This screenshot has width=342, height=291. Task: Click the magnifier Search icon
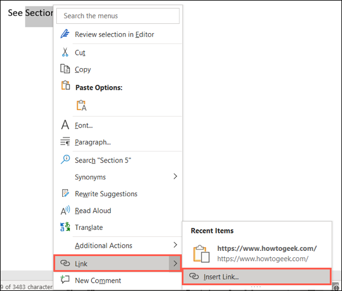point(65,159)
